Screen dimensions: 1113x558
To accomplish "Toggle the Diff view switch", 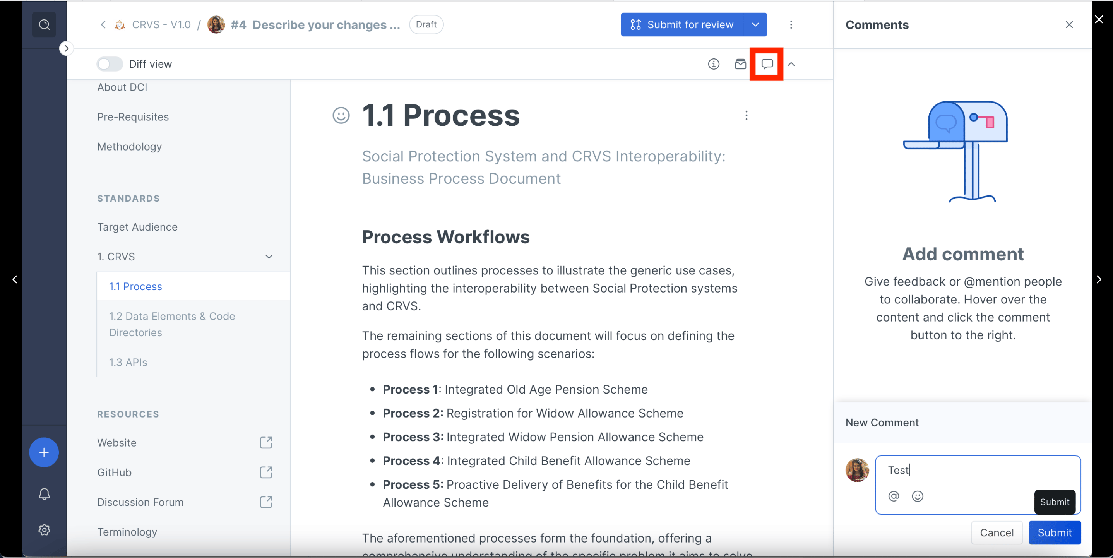I will point(110,64).
